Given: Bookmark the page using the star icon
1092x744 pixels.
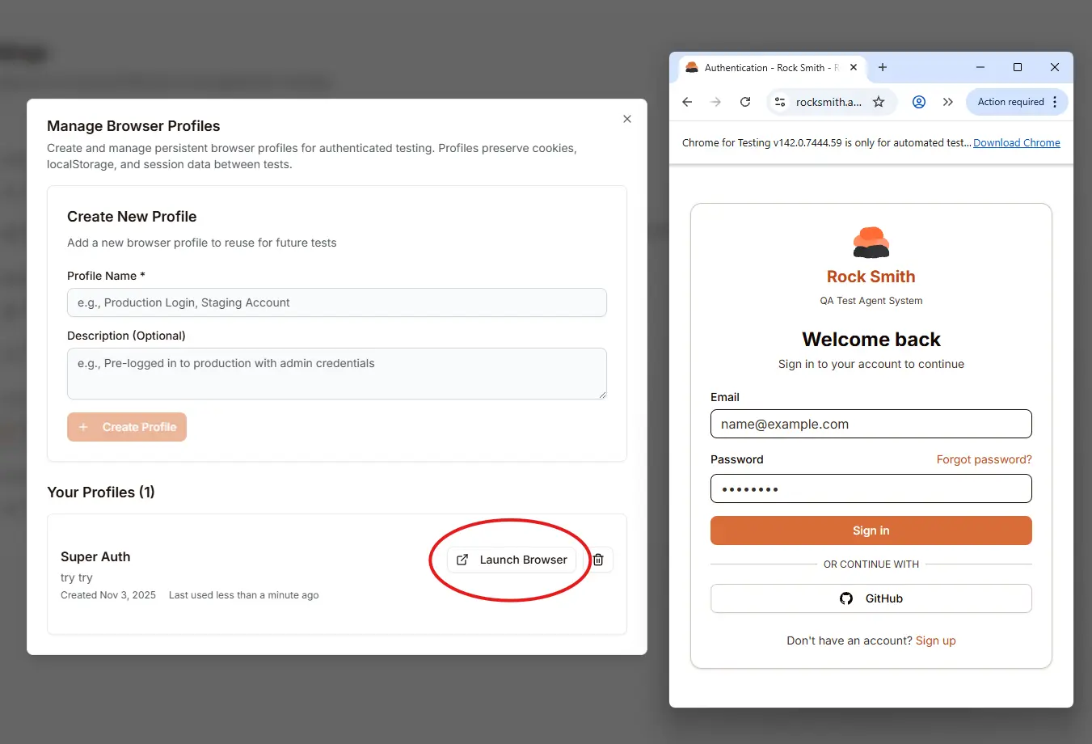Looking at the screenshot, I should point(879,102).
